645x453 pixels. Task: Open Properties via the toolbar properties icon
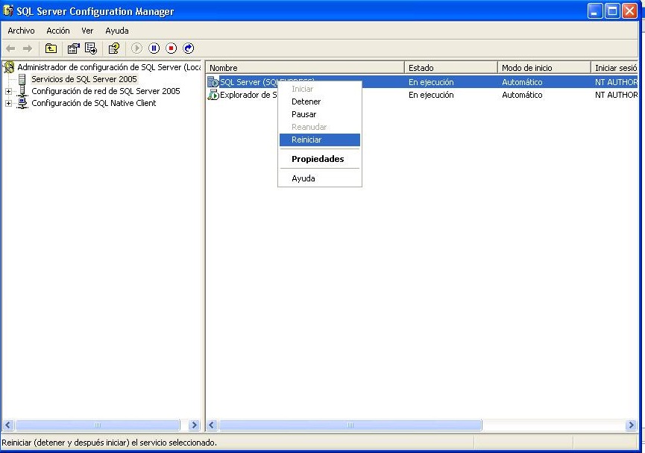(x=73, y=49)
